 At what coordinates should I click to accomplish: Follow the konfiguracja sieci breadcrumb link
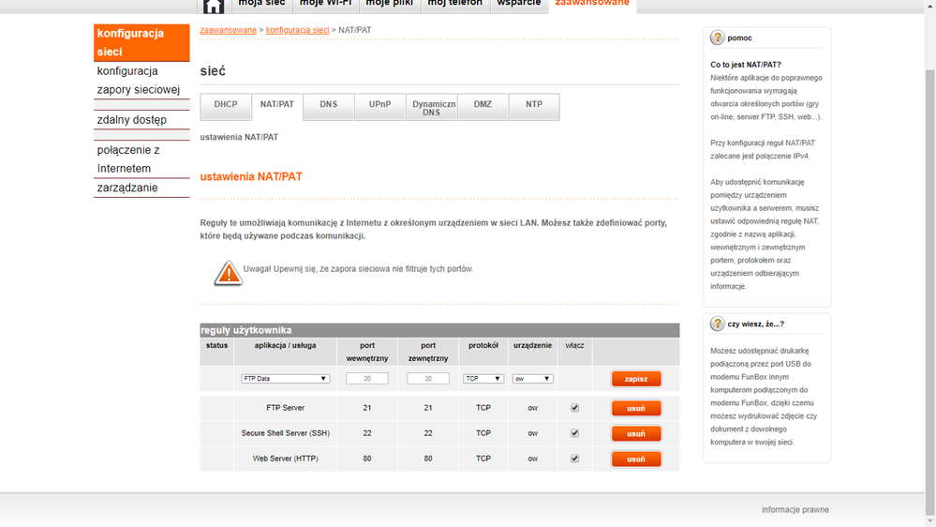[297, 30]
